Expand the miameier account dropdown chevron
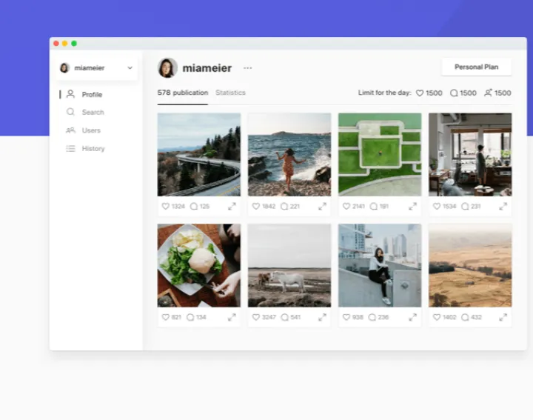This screenshot has width=533, height=420. (130, 68)
